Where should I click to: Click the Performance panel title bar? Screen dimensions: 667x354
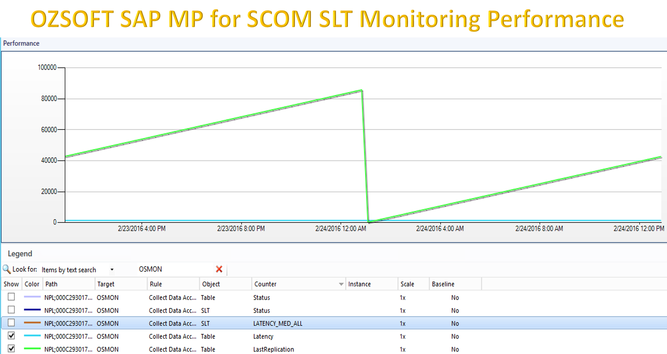tap(21, 43)
